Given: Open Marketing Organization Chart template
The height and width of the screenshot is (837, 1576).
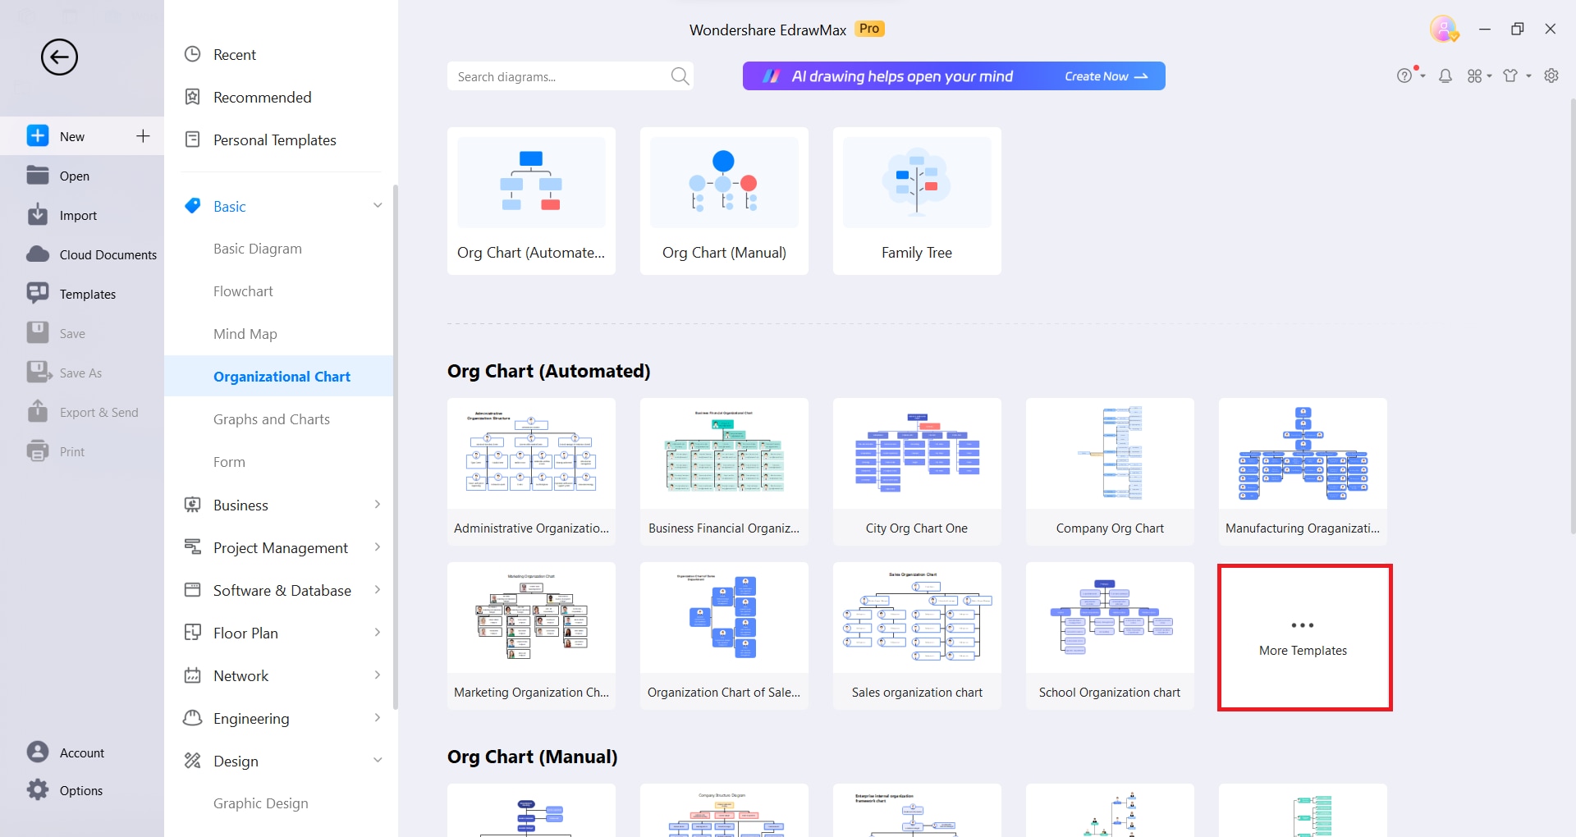Looking at the screenshot, I should click(x=531, y=636).
